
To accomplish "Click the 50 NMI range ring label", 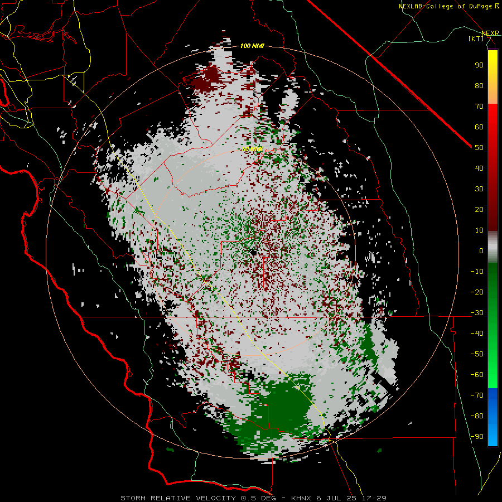I will (x=252, y=149).
